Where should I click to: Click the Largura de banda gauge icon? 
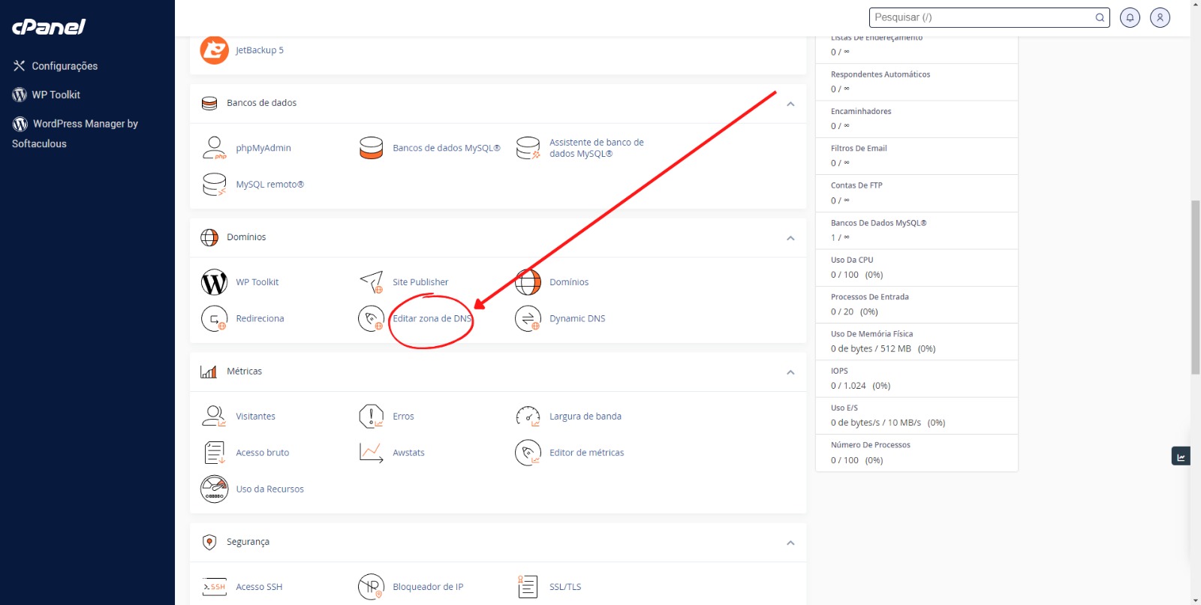(528, 416)
